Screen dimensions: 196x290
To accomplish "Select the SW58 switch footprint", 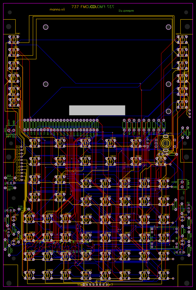I will pyautogui.click(x=29, y=275).
